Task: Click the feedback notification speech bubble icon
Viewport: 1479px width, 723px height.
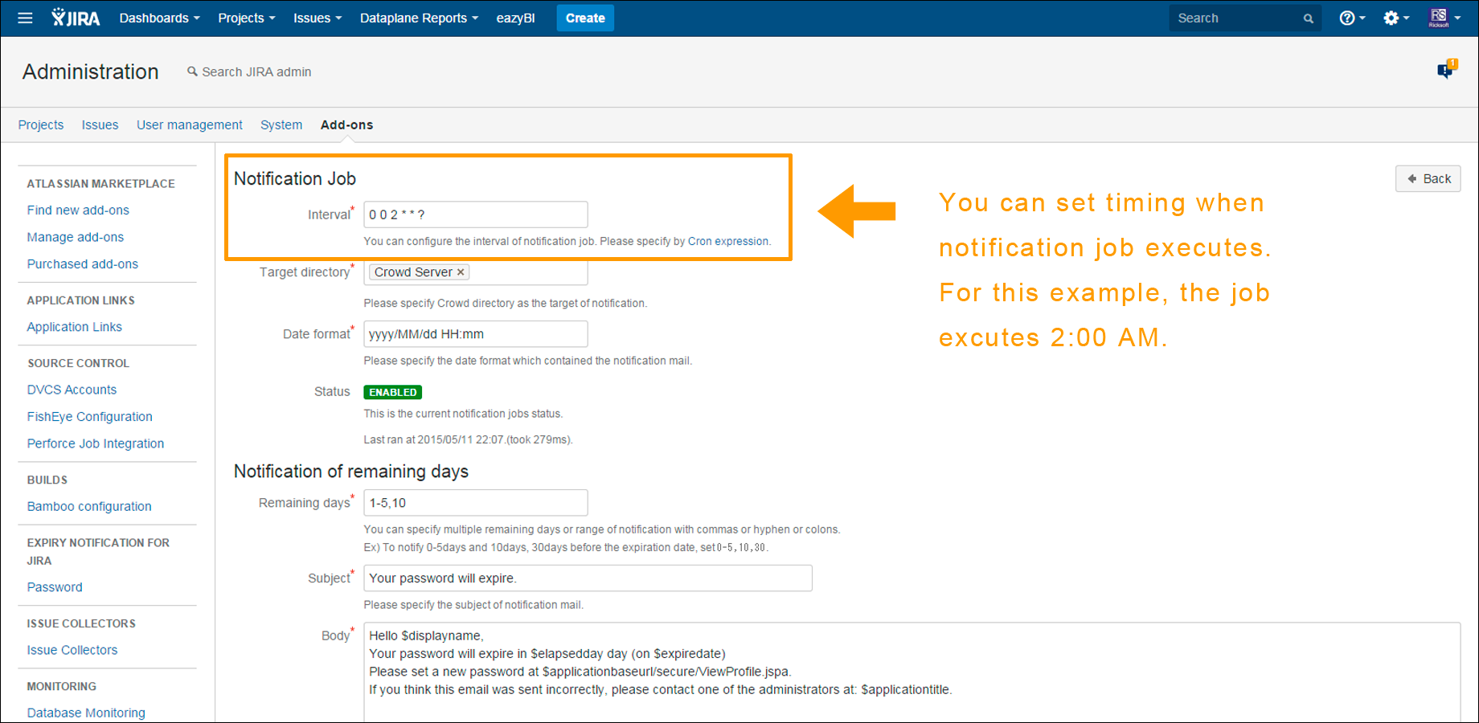Action: (1446, 70)
